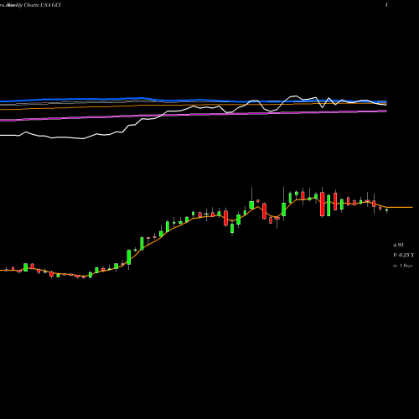Click the last small green candlestick of the chart
The height and width of the screenshot is (419, 419).
[x=386, y=210]
